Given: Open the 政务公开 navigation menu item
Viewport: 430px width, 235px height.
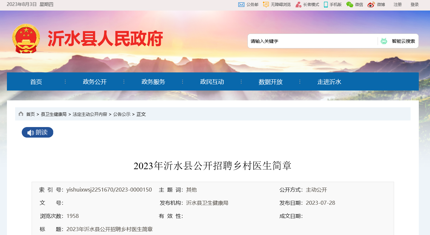Looking at the screenshot, I should click(95, 82).
